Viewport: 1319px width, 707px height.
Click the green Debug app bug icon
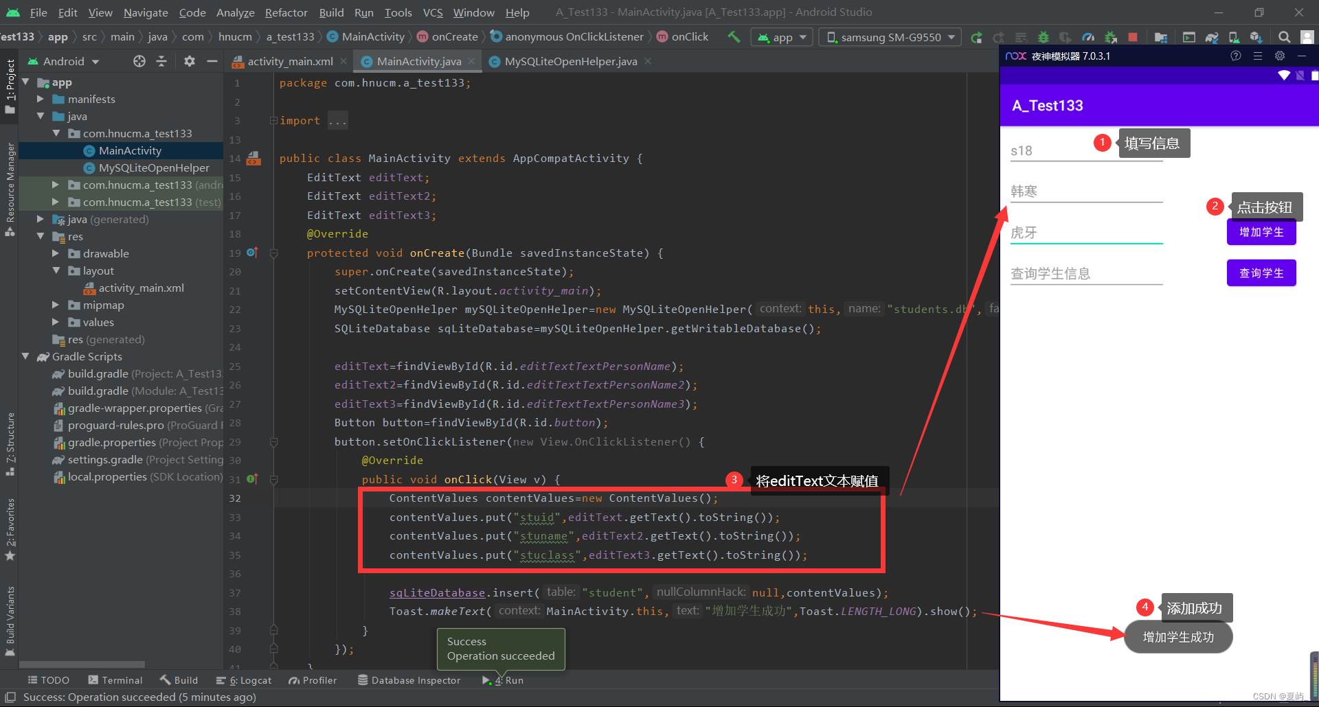click(x=1043, y=37)
